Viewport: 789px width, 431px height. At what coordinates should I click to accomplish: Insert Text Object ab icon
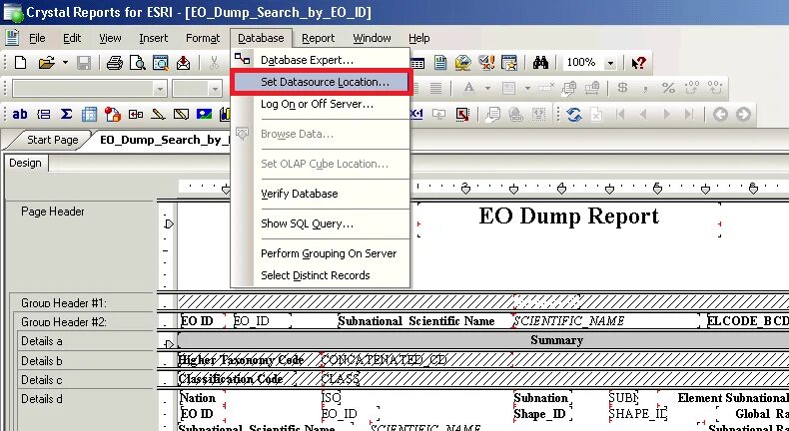(x=20, y=114)
